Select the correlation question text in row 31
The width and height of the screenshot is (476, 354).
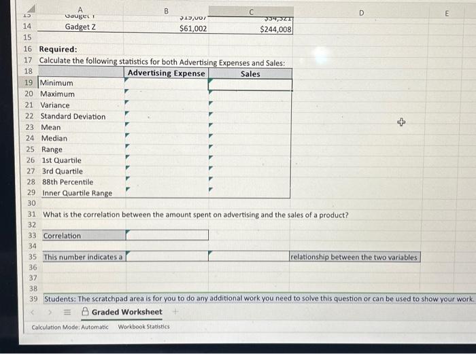click(196, 215)
